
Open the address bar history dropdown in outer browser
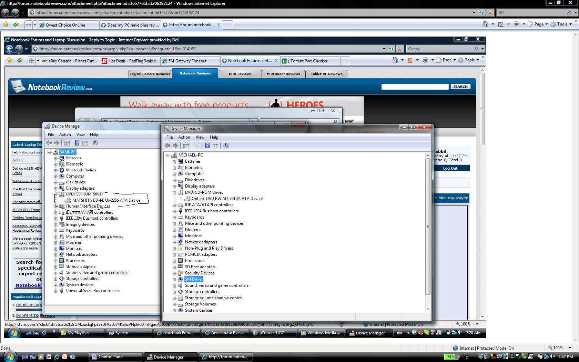point(474,13)
